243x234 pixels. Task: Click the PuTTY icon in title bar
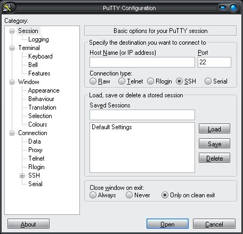[7, 7]
